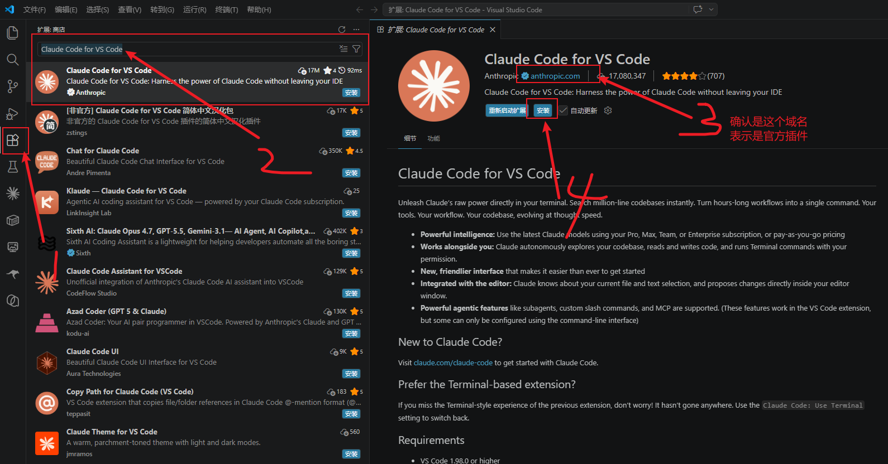This screenshot has height=464, width=888.
Task: Open the Run and Debug view
Action: pos(12,114)
